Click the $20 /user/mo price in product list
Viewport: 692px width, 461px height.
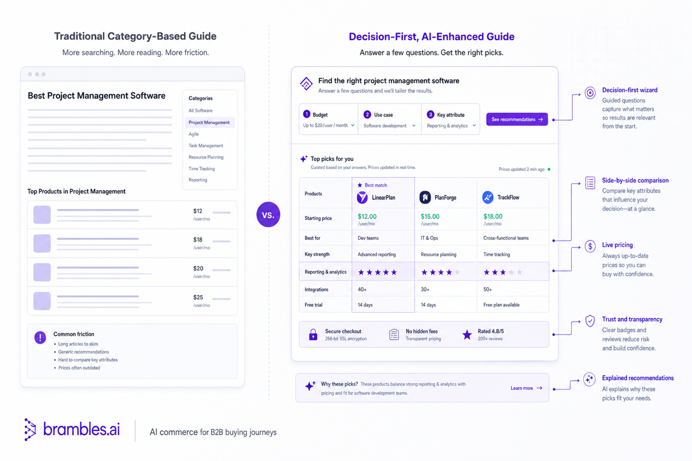point(202,272)
